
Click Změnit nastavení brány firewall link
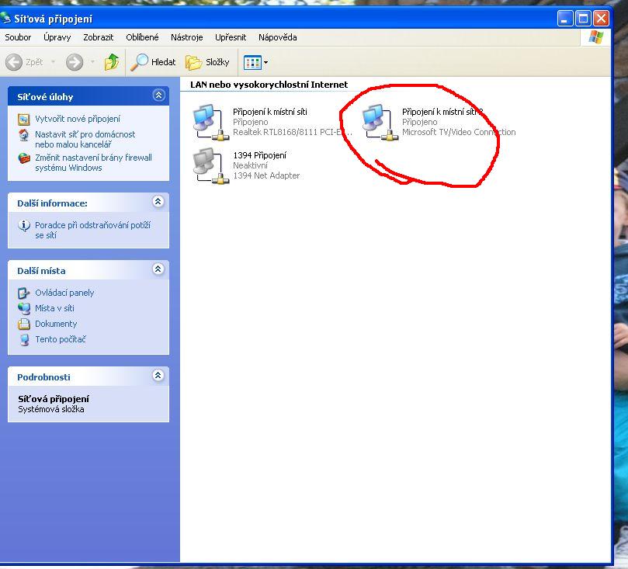93,162
